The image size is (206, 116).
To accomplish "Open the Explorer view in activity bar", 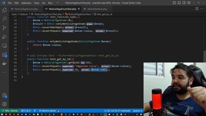I will point(4,10).
